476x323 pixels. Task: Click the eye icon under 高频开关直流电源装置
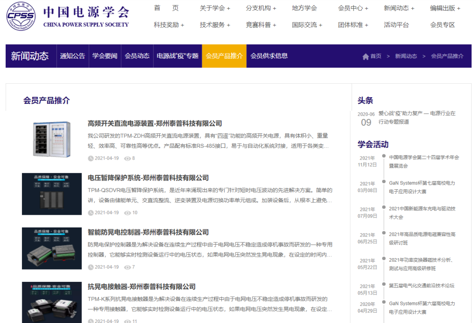[127, 158]
